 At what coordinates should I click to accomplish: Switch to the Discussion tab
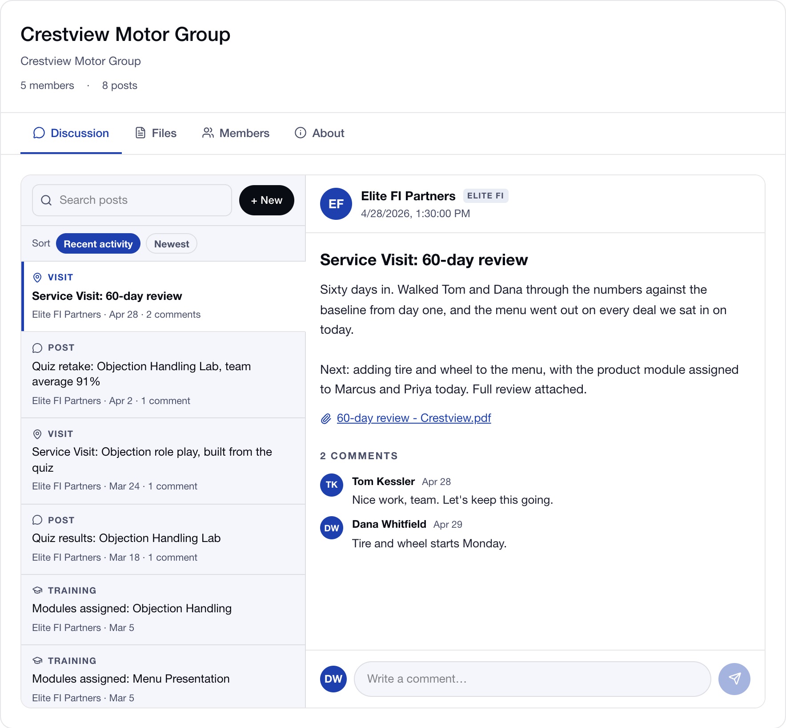[x=71, y=133]
